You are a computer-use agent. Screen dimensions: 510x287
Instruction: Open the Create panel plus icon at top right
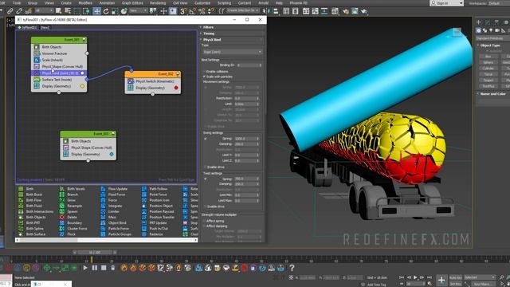point(478,22)
